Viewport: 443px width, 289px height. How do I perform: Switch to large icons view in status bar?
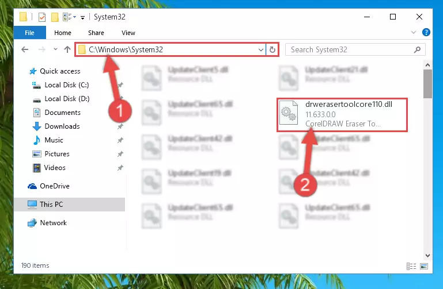click(x=424, y=266)
